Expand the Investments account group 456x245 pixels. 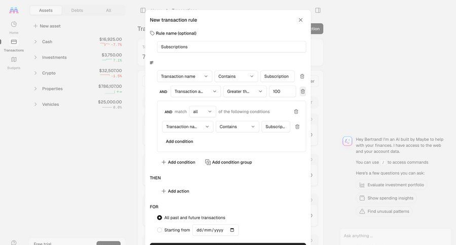(x=35, y=57)
